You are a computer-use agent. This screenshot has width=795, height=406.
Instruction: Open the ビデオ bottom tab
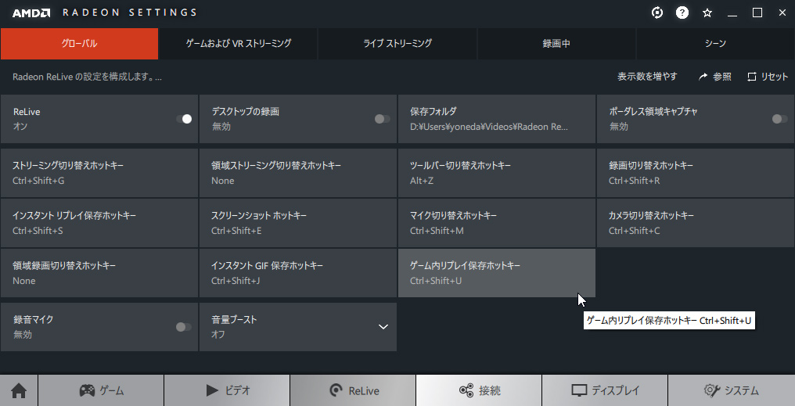(227, 391)
